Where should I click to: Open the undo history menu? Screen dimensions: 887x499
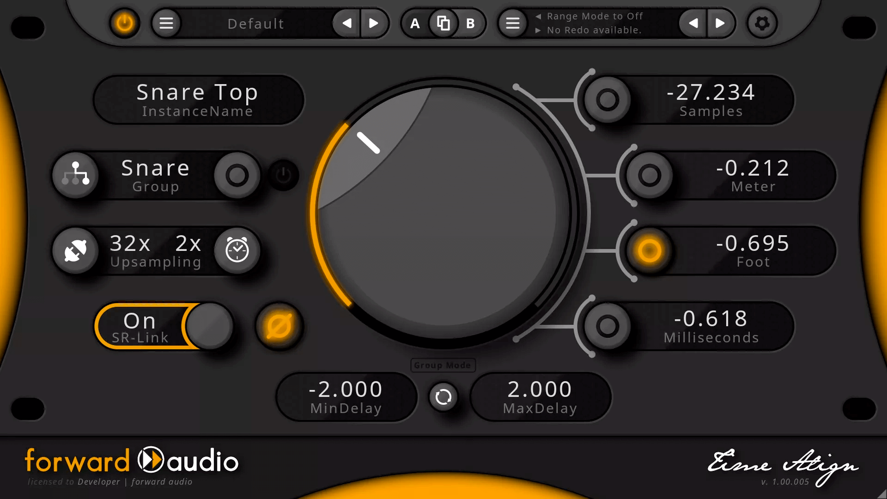512,23
